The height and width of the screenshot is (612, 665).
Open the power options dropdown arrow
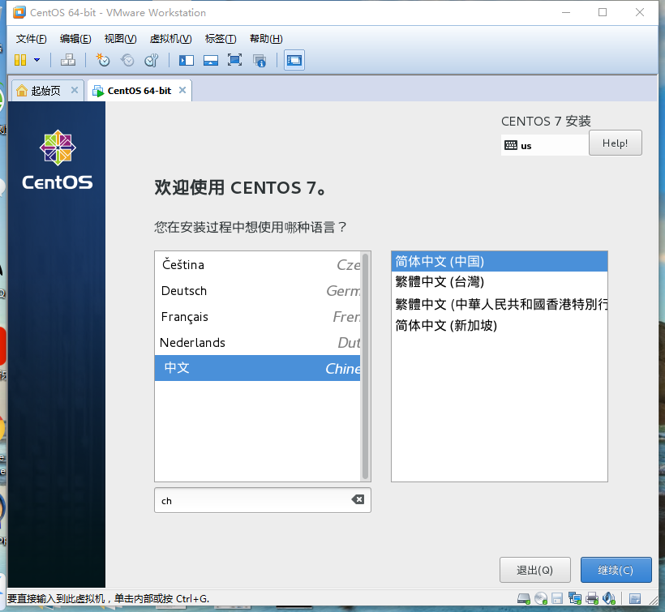36,60
